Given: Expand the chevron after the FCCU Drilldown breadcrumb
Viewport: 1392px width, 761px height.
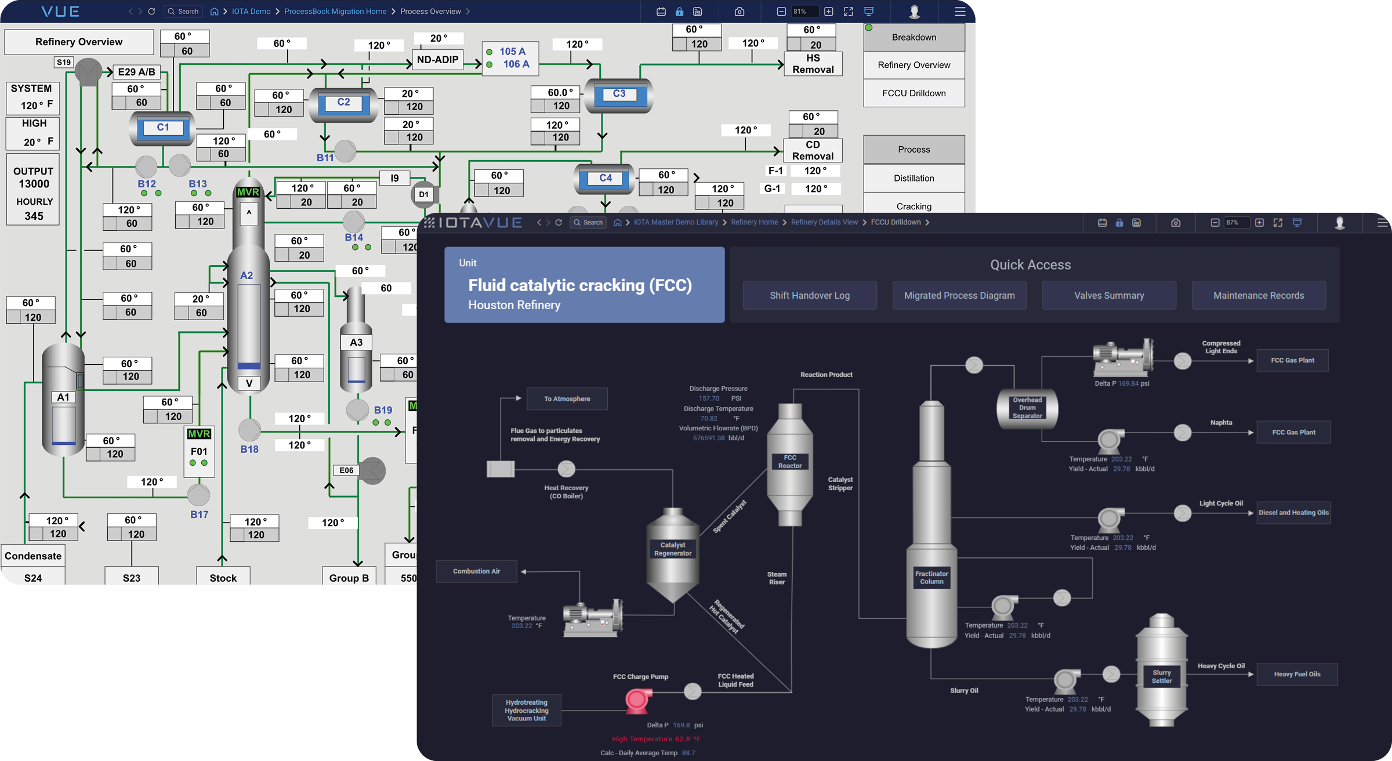Looking at the screenshot, I should click(x=927, y=223).
